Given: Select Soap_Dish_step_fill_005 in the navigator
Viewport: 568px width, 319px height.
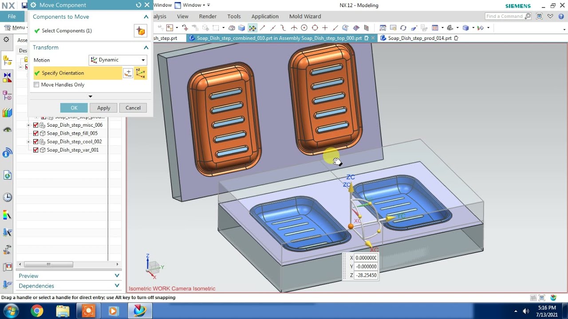Looking at the screenshot, I should [x=72, y=133].
